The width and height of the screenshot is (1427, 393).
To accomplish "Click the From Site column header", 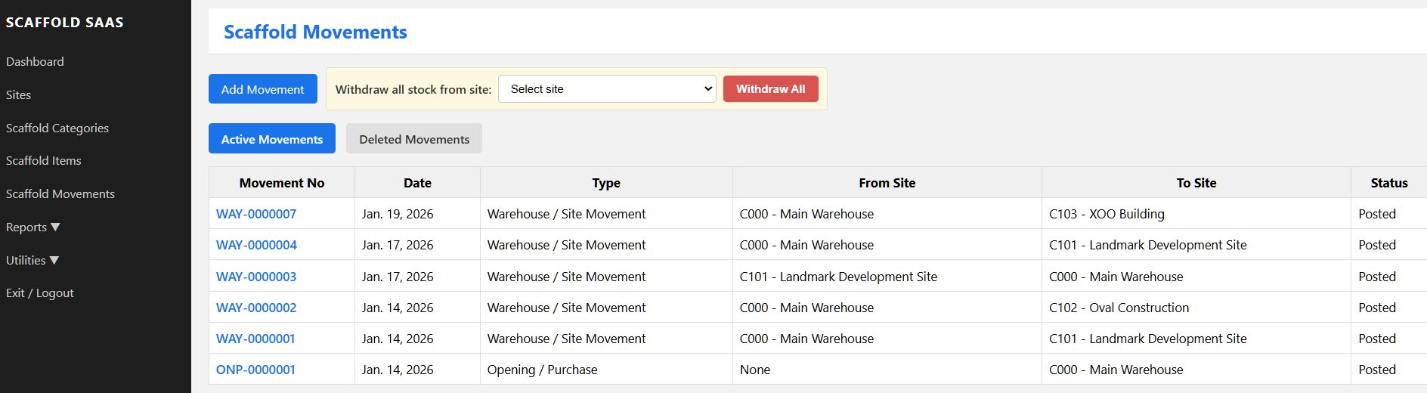I will [887, 183].
